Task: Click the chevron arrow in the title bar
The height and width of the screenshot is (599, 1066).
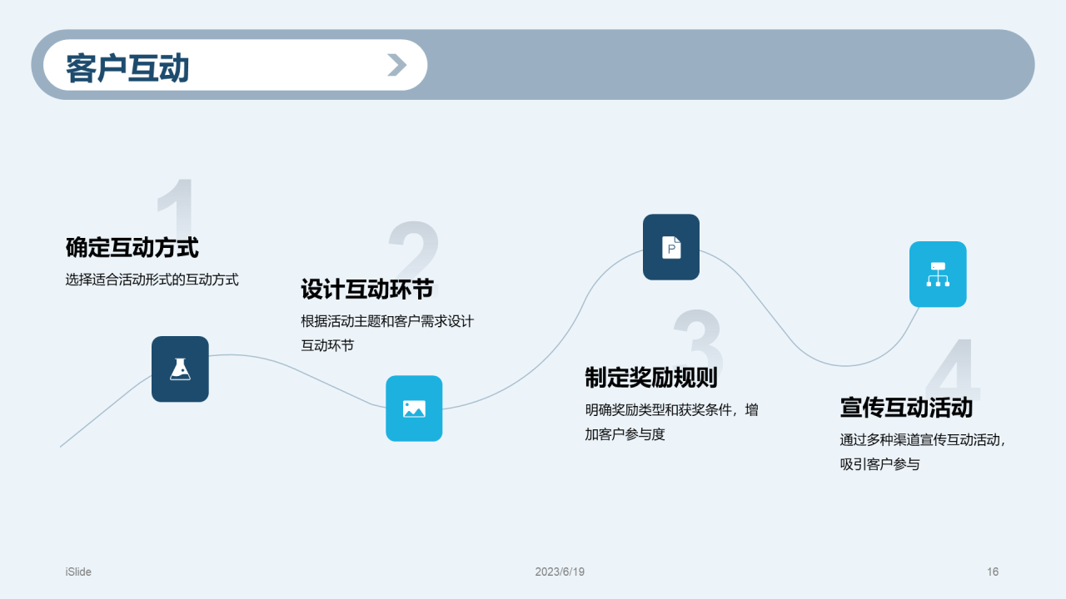Action: pyautogui.click(x=397, y=65)
